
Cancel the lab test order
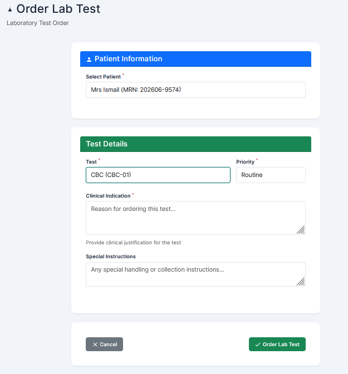coord(104,344)
